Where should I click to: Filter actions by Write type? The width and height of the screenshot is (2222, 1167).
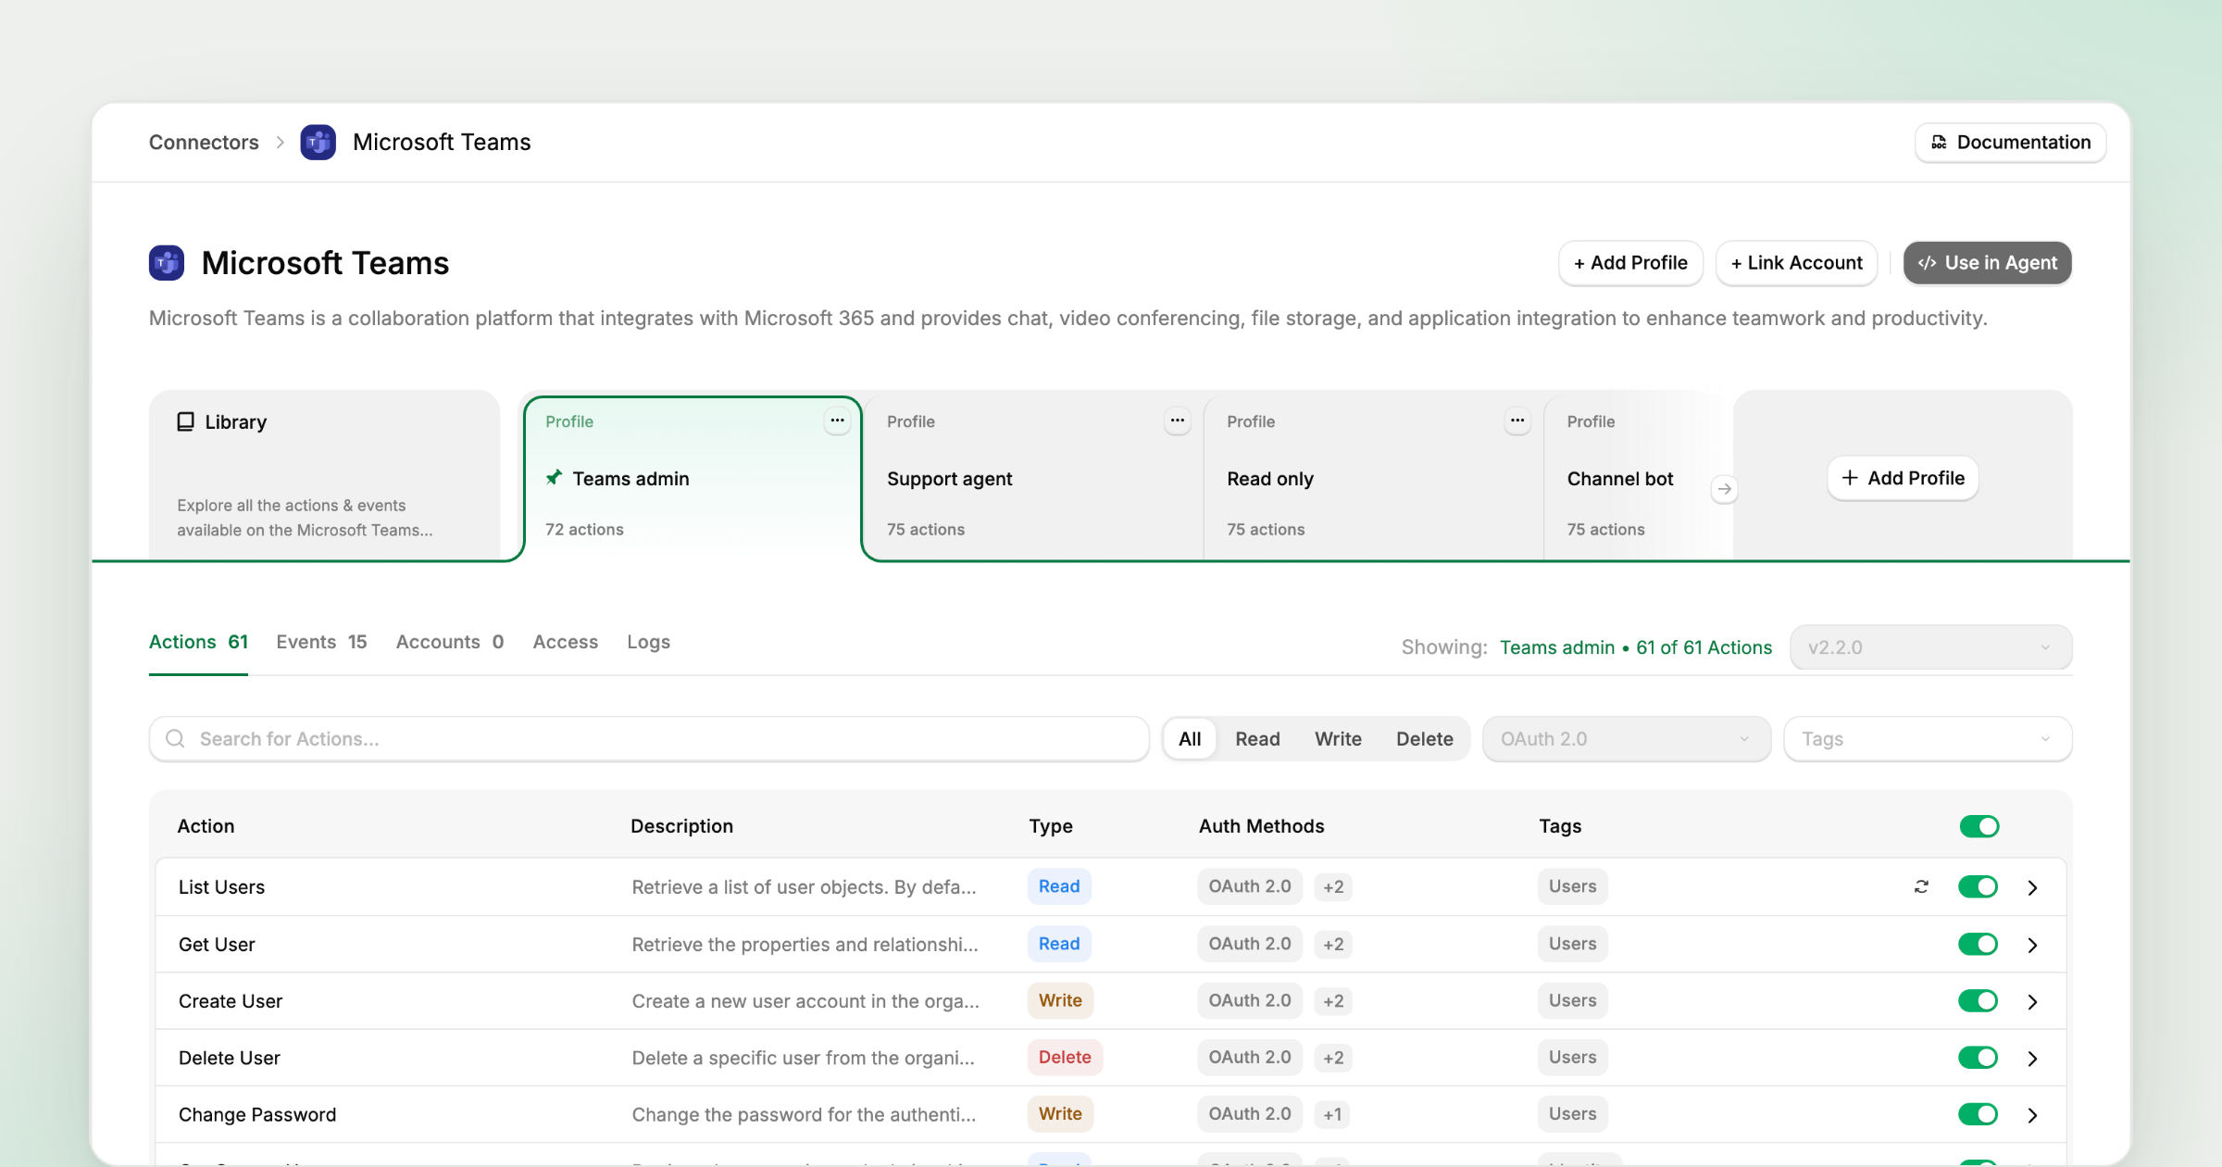pos(1338,738)
